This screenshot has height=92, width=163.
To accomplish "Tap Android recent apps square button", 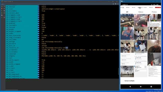I will 151,87.
